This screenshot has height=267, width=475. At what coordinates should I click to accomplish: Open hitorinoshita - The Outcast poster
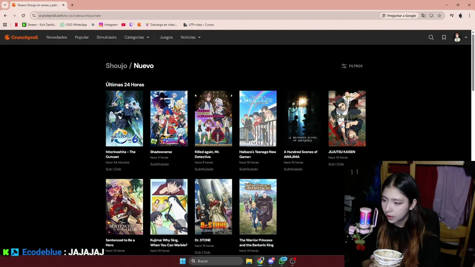pos(124,119)
